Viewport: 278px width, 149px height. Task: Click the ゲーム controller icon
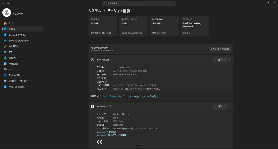tap(5, 69)
